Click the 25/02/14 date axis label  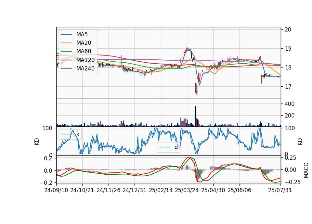(x=161, y=190)
